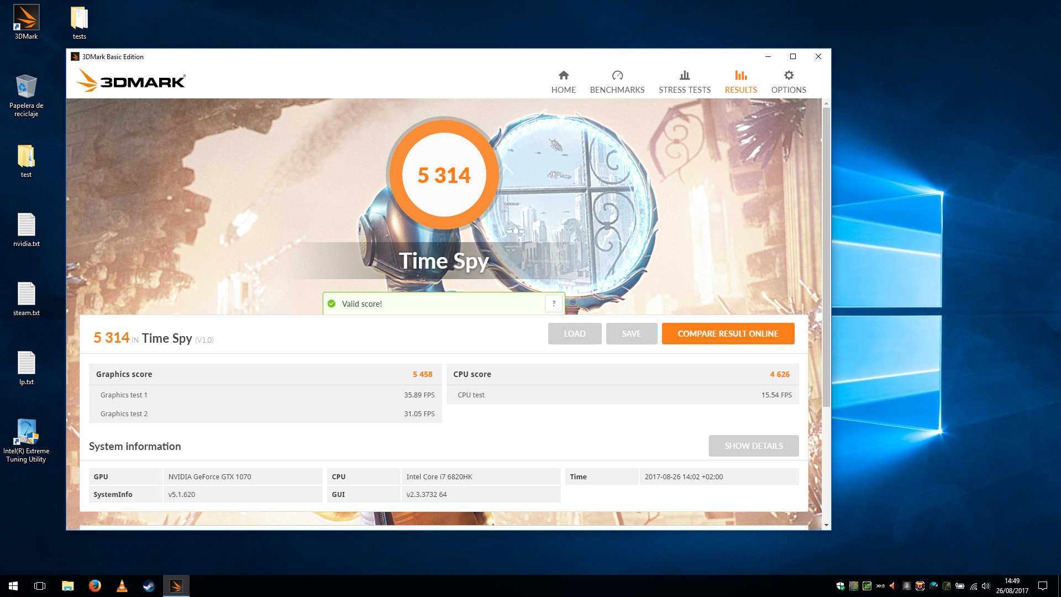Image resolution: width=1061 pixels, height=597 pixels.
Task: Click the 3DMark taskbar icon
Action: click(x=176, y=586)
